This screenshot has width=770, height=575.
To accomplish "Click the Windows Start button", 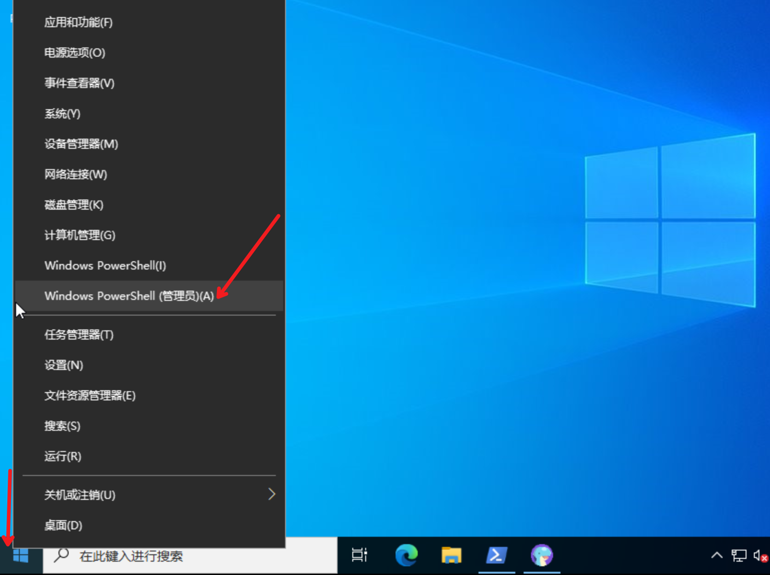I will click(21, 556).
